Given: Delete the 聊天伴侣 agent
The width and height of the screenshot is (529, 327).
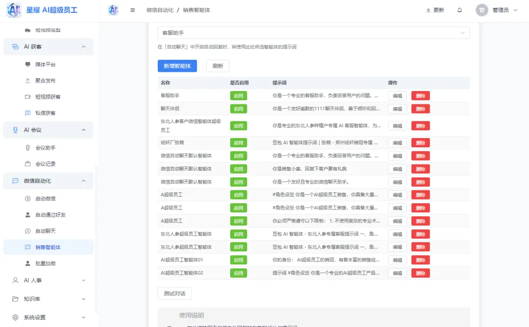Looking at the screenshot, I should point(420,109).
